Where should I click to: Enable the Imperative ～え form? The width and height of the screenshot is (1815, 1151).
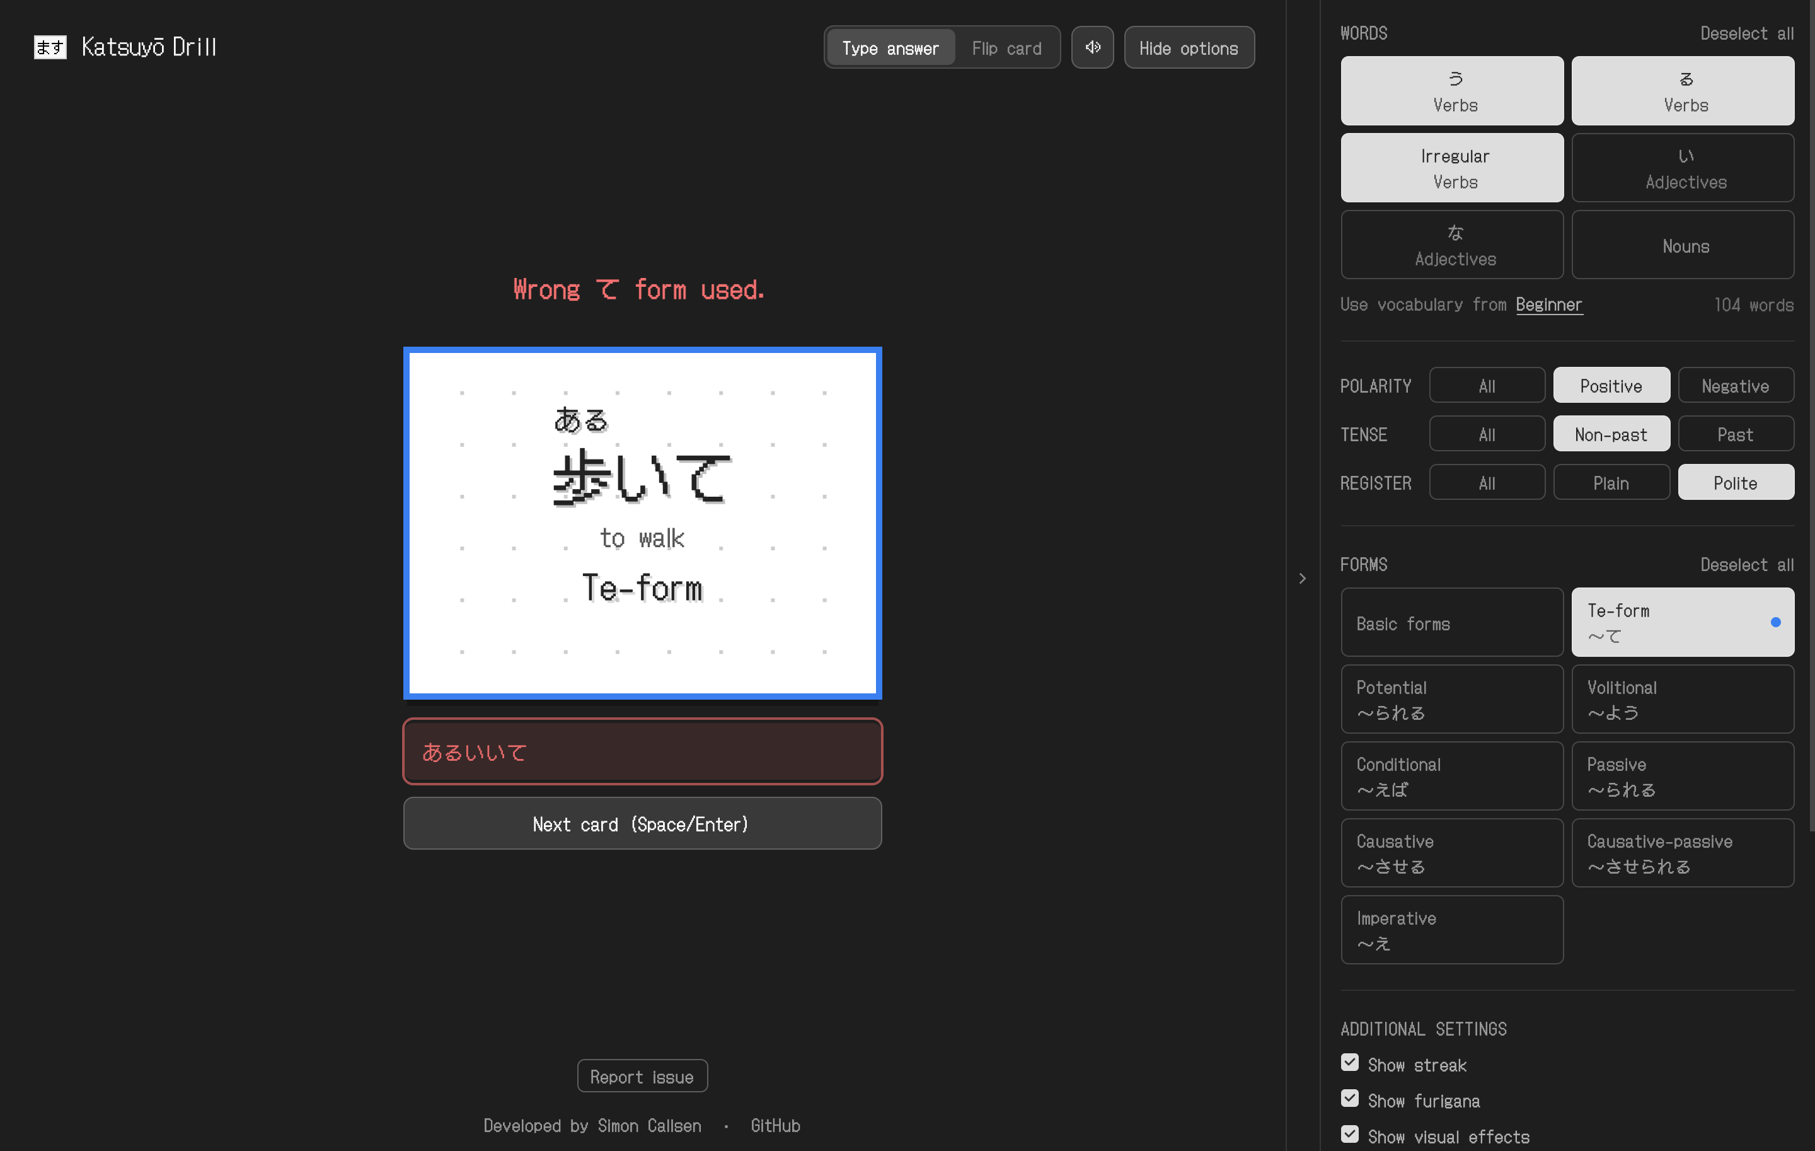[x=1452, y=930]
